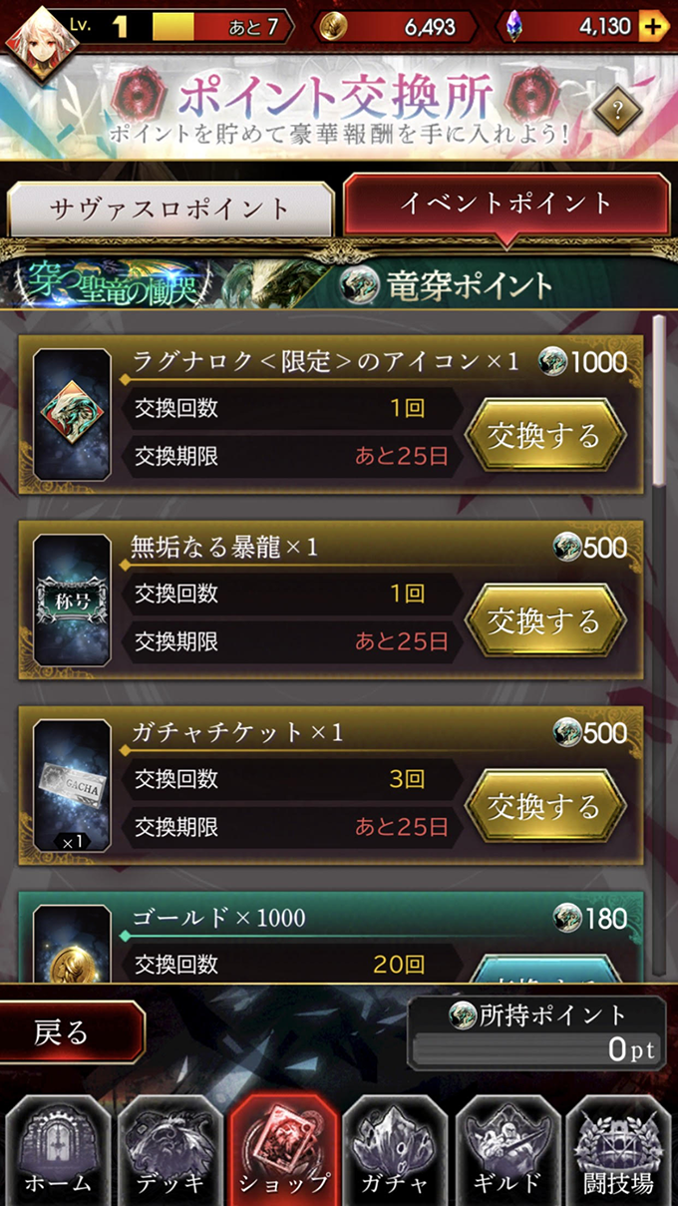Tap the GACHA ticket thumbnail
The height and width of the screenshot is (1206, 678).
[72, 785]
